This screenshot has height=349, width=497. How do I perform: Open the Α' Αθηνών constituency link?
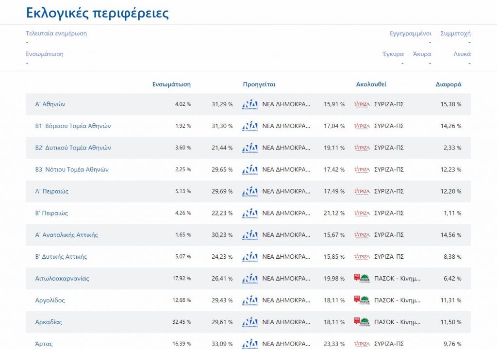pos(50,104)
